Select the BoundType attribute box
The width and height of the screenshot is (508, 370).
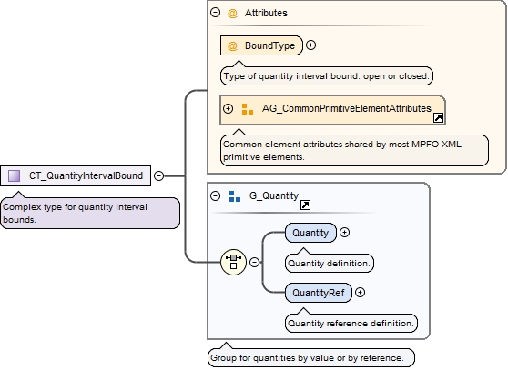pyautogui.click(x=261, y=45)
